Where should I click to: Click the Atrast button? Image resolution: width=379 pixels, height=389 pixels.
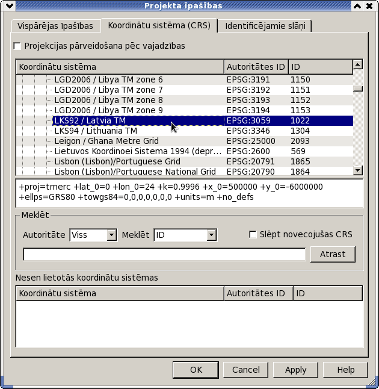coord(333,254)
